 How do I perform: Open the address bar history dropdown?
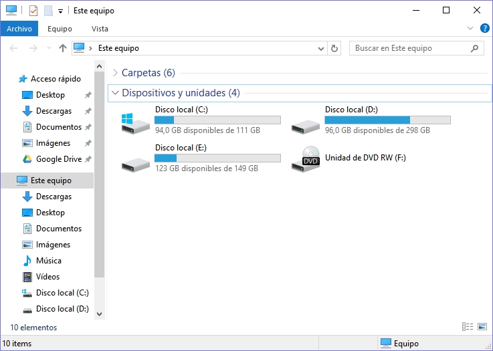click(320, 48)
